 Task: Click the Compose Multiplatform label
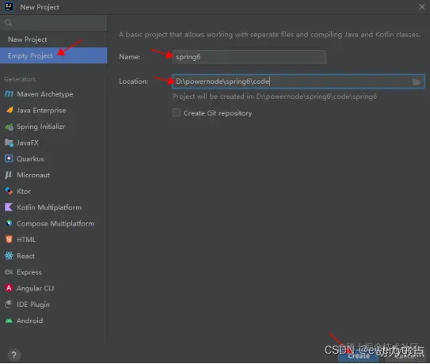click(55, 224)
